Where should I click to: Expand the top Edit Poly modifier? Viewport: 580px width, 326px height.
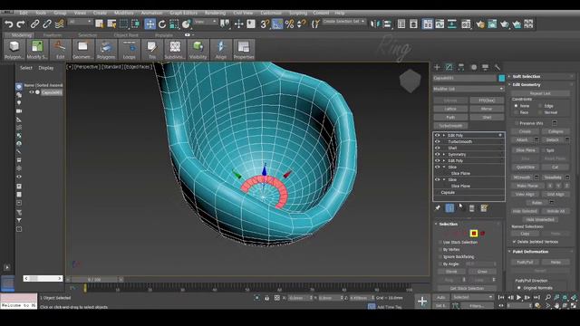coord(444,135)
